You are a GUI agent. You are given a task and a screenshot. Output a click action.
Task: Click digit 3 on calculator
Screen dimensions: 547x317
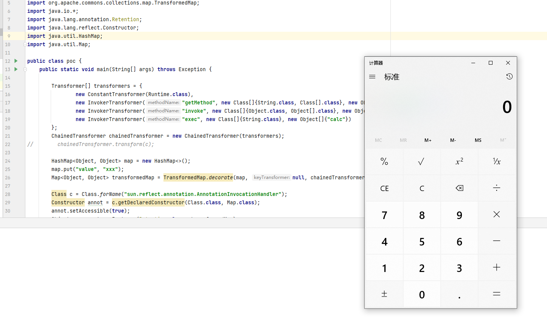(459, 267)
